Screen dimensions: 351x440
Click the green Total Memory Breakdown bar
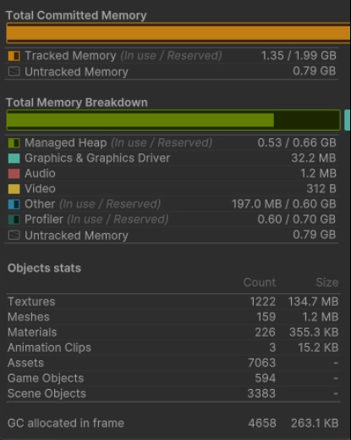(x=173, y=120)
